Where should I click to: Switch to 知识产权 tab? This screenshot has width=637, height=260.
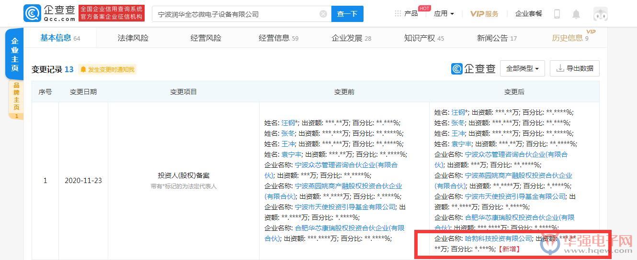click(424, 38)
